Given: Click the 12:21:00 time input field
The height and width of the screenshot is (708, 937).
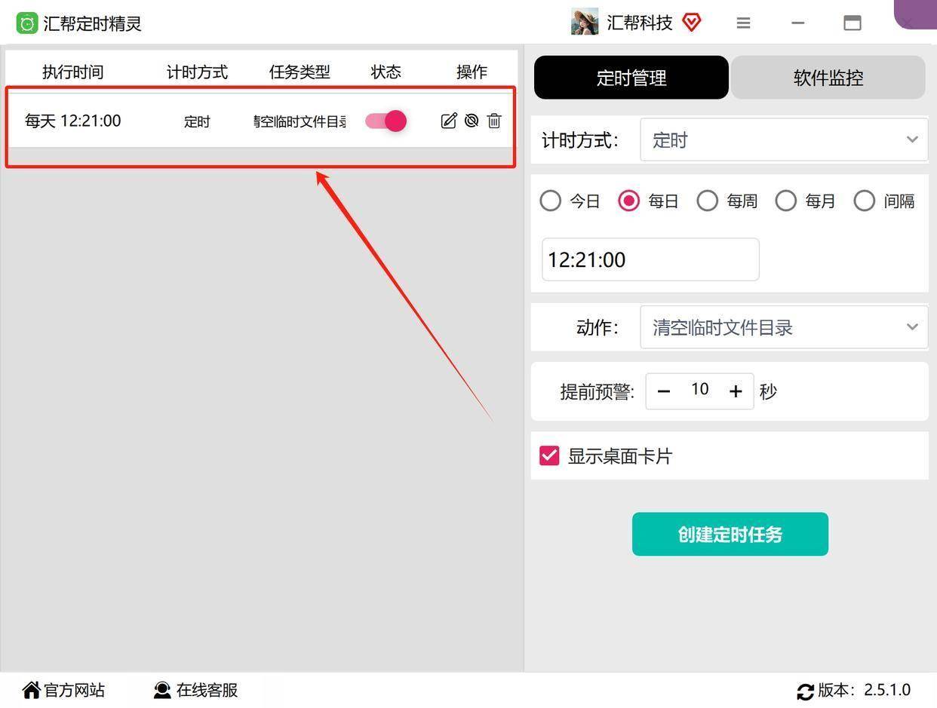Looking at the screenshot, I should (650, 259).
